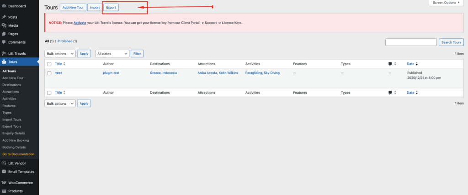The image size is (468, 195).
Task: Click the Pages icon in sidebar
Action: [4, 34]
